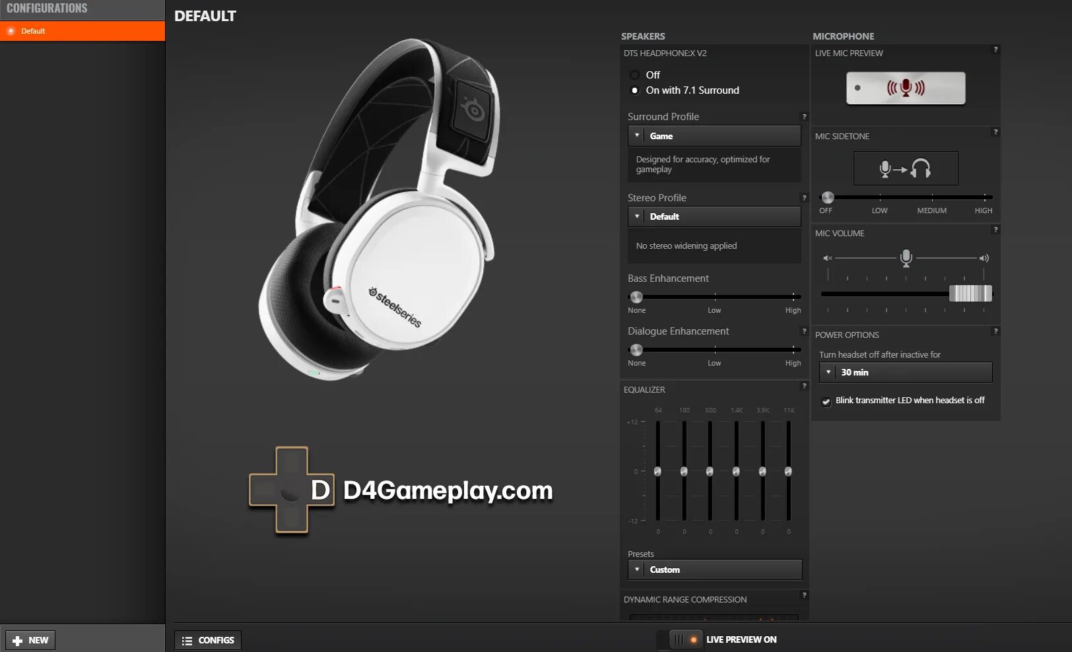Click the MEDIUM label under Mic Sidetone
The image size is (1072, 652).
[x=931, y=211]
